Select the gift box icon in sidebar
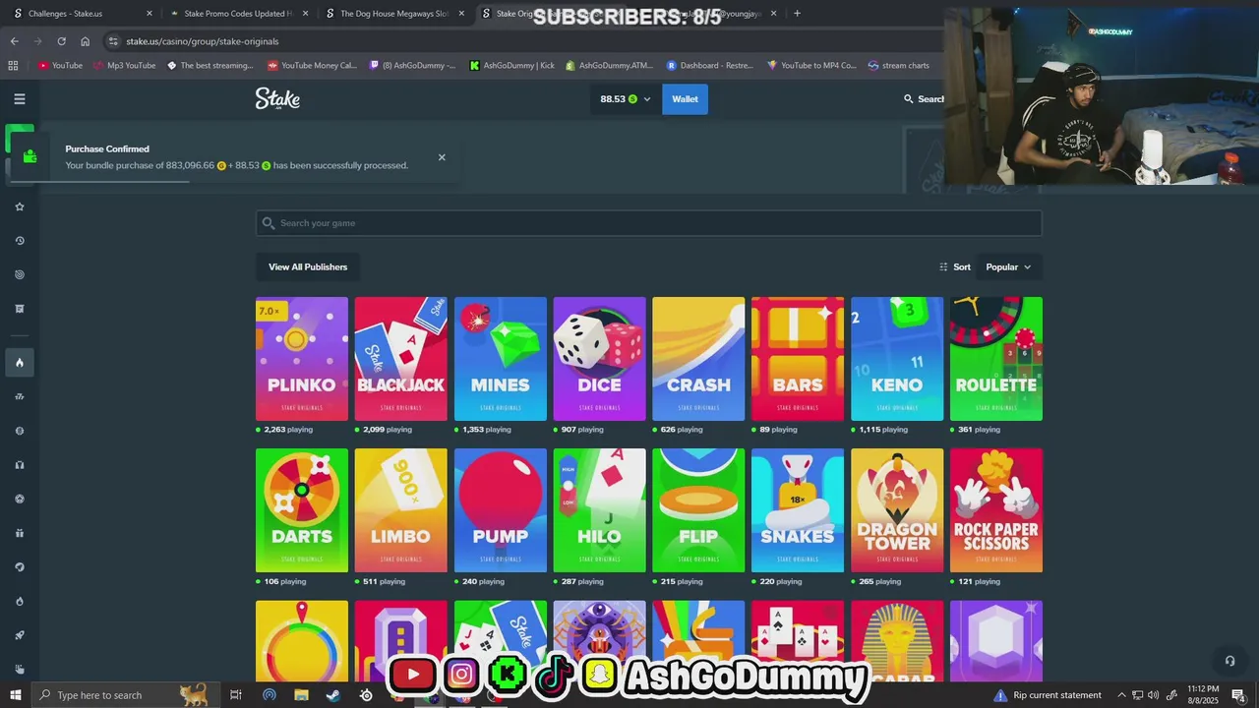Screen dimensions: 1259x708 point(19,533)
